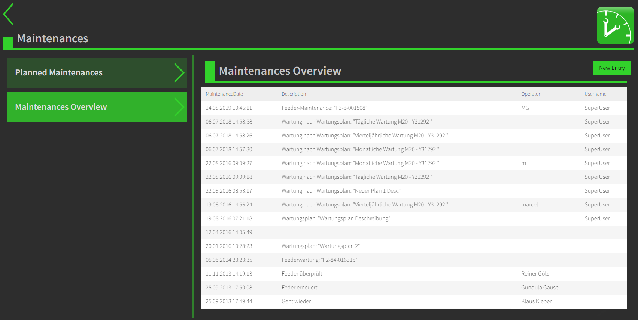Create a New Entry
The height and width of the screenshot is (320, 638).
click(612, 68)
